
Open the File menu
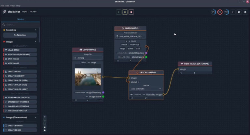2,6
